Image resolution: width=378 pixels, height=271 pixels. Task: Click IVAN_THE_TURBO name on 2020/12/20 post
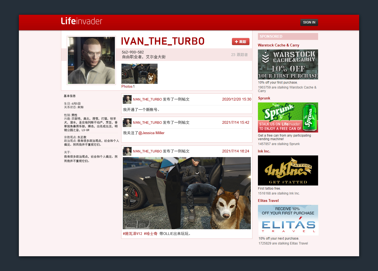pos(147,99)
